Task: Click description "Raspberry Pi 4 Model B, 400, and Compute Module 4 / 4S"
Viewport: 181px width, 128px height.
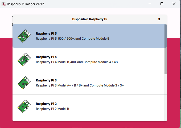Action: 77,62
